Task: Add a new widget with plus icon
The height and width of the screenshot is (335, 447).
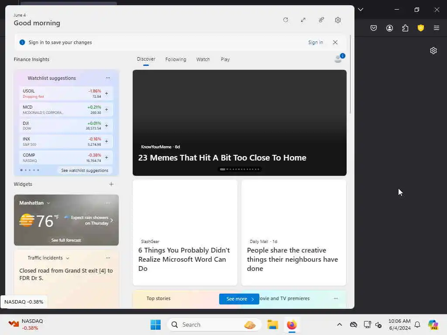Action: click(x=111, y=184)
